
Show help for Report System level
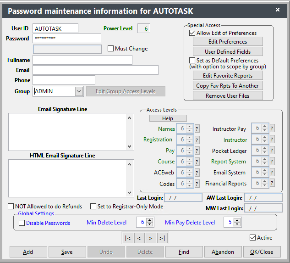tap(272, 161)
